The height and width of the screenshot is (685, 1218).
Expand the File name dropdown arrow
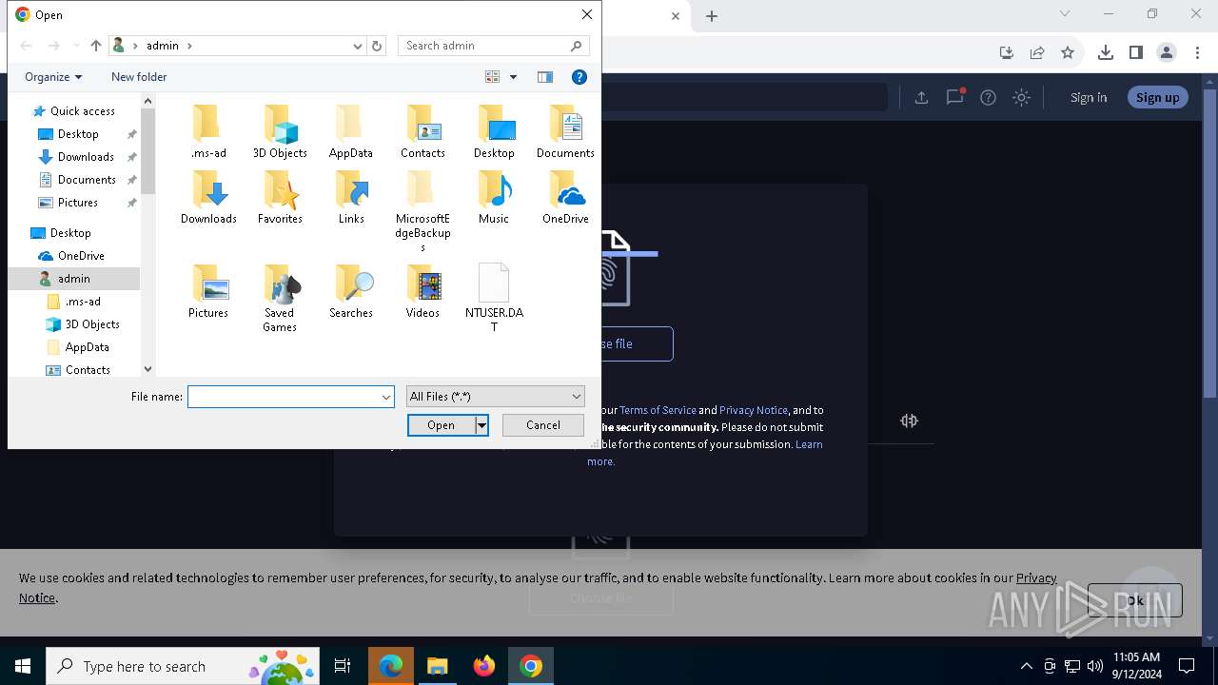click(386, 397)
